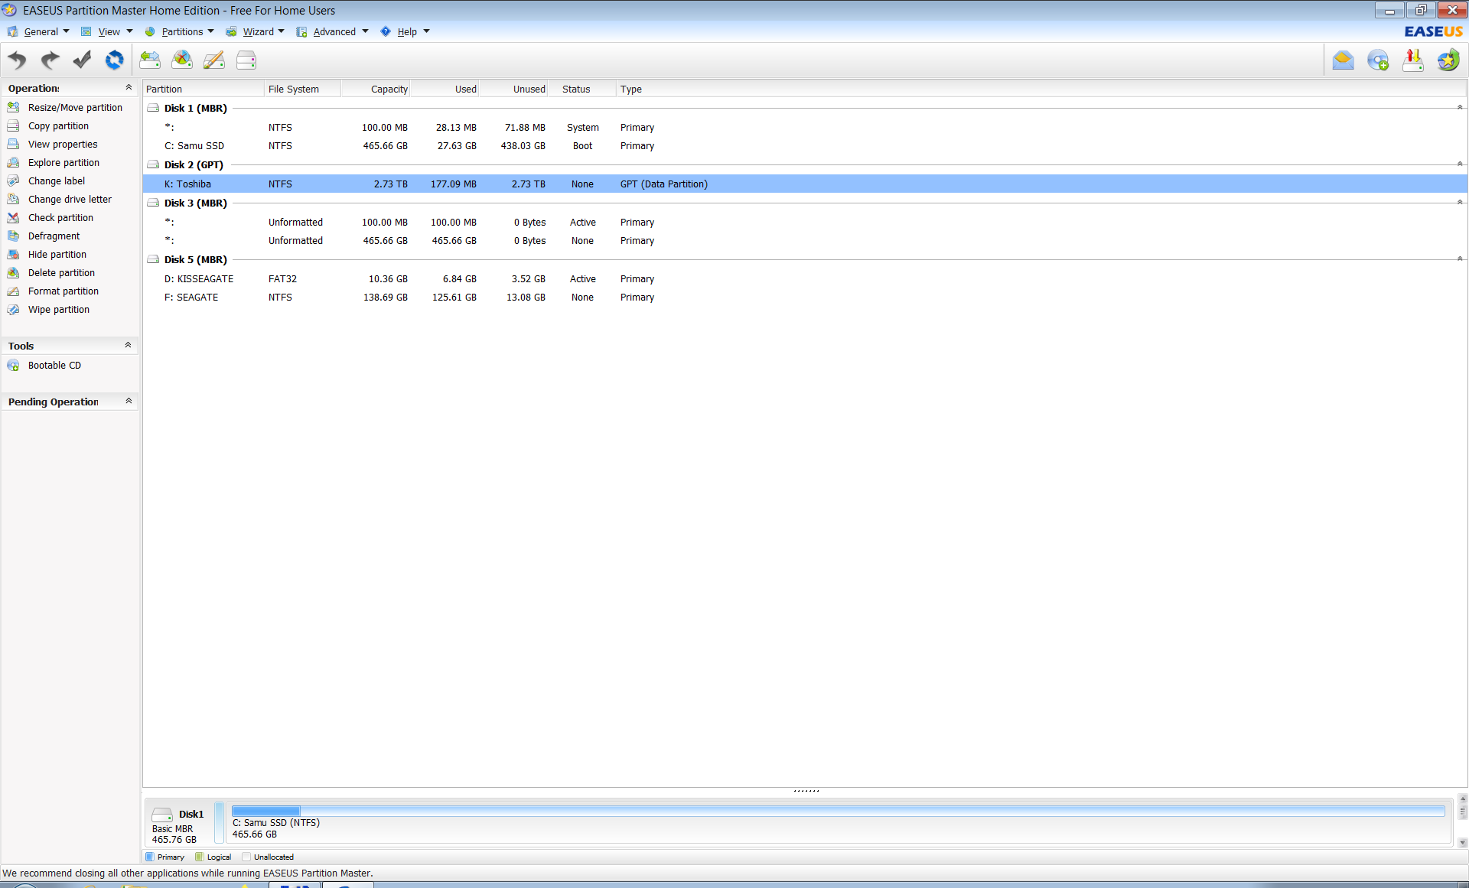Sort by the Unused column header
The height and width of the screenshot is (888, 1469).
(513, 89)
